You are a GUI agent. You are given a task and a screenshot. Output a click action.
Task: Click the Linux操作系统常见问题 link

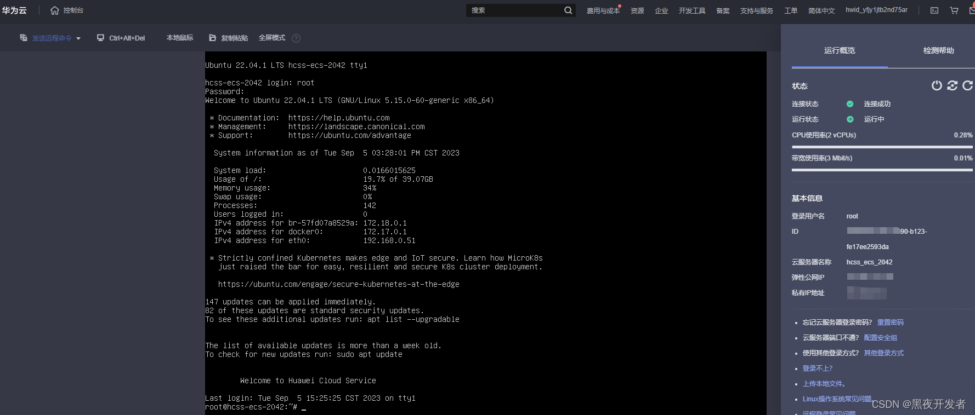pyautogui.click(x=837, y=399)
